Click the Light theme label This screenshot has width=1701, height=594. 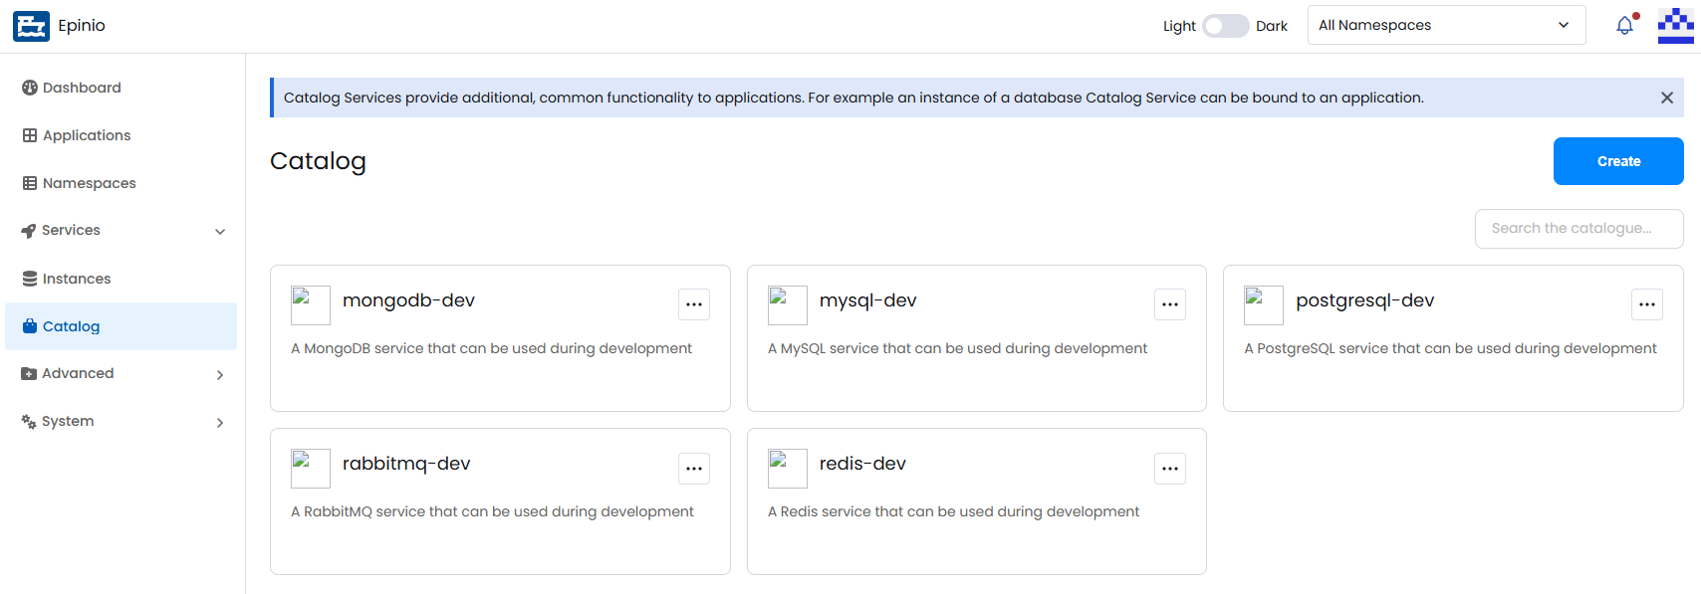(1179, 26)
